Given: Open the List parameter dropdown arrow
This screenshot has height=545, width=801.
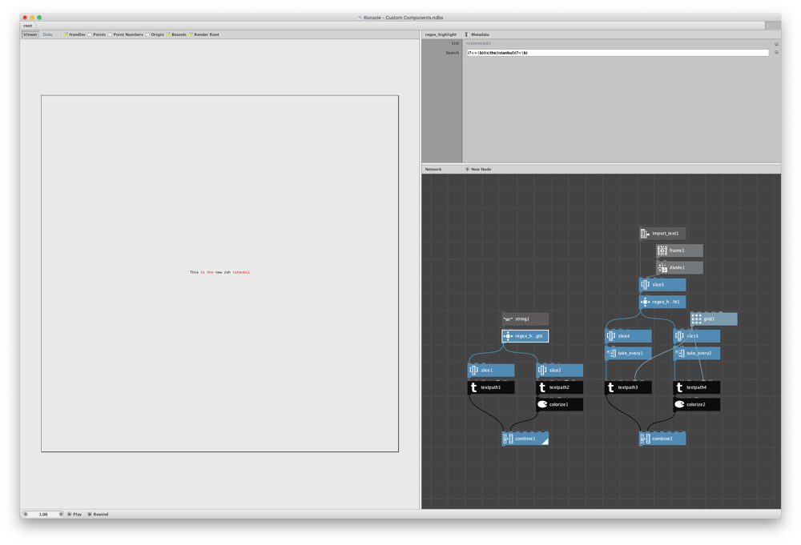Looking at the screenshot, I should (x=776, y=44).
